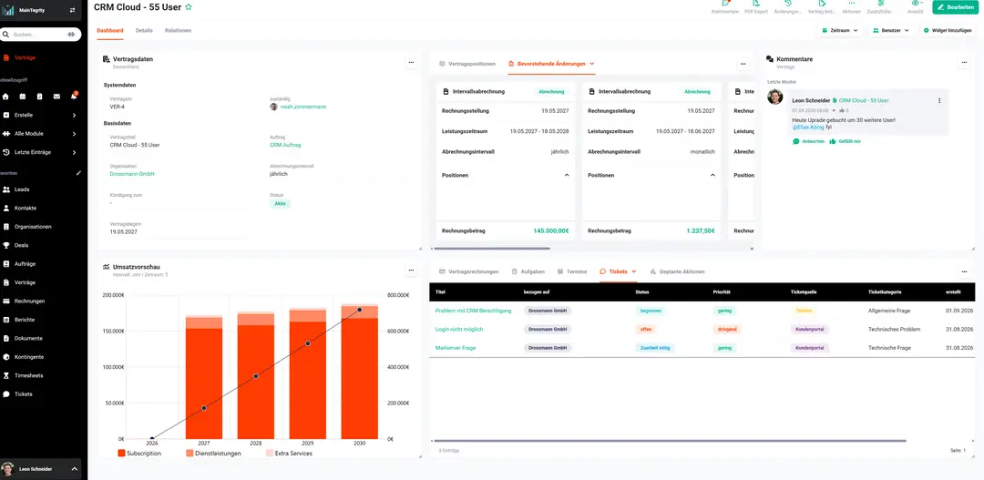This screenshot has width=984, height=480.
Task: Toggle Dienstleistungen series in chart legend
Action: point(213,453)
